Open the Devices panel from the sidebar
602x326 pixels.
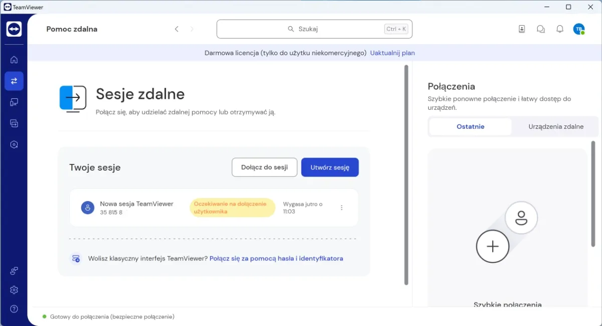[14, 102]
